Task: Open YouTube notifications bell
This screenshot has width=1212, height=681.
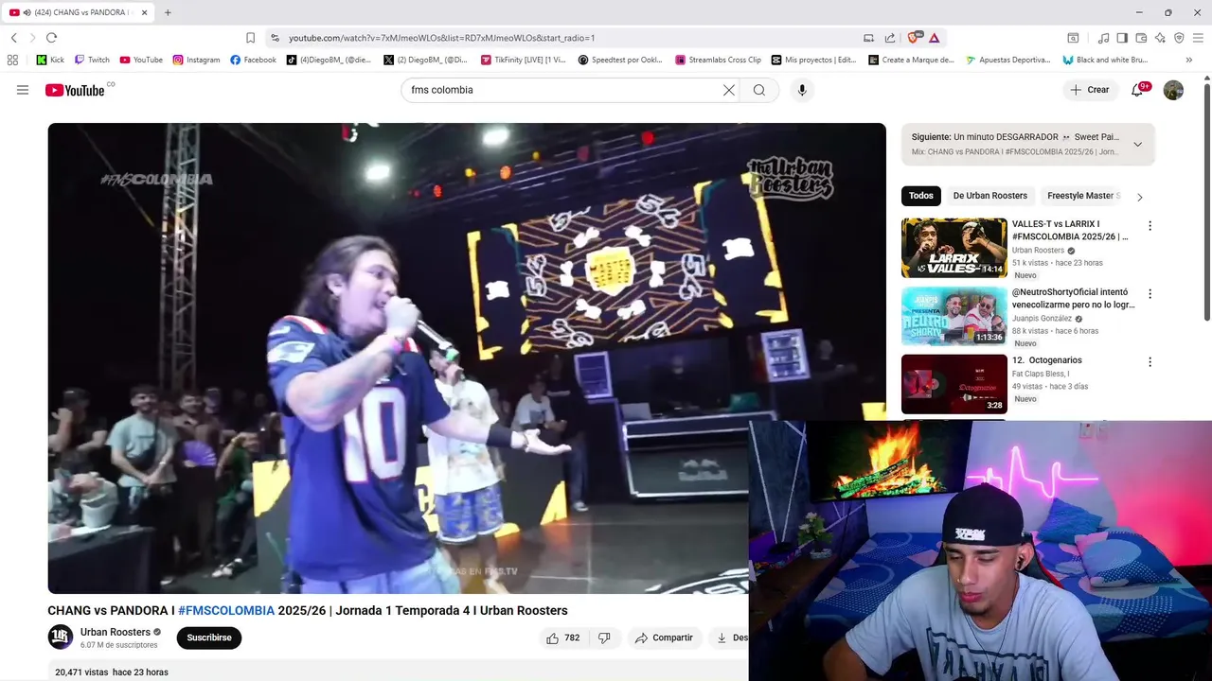Action: coord(1138,90)
